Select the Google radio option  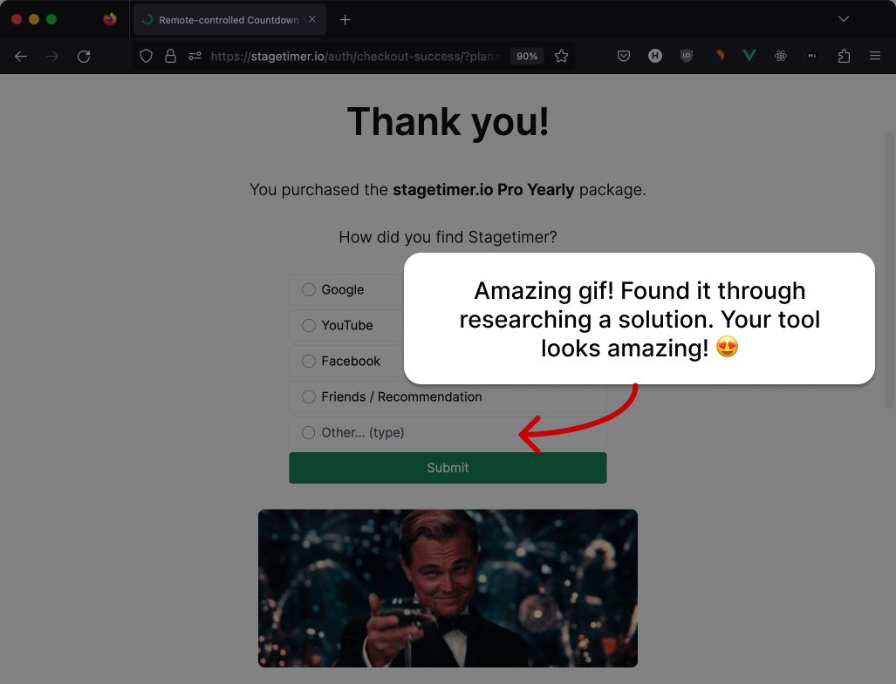tap(309, 290)
